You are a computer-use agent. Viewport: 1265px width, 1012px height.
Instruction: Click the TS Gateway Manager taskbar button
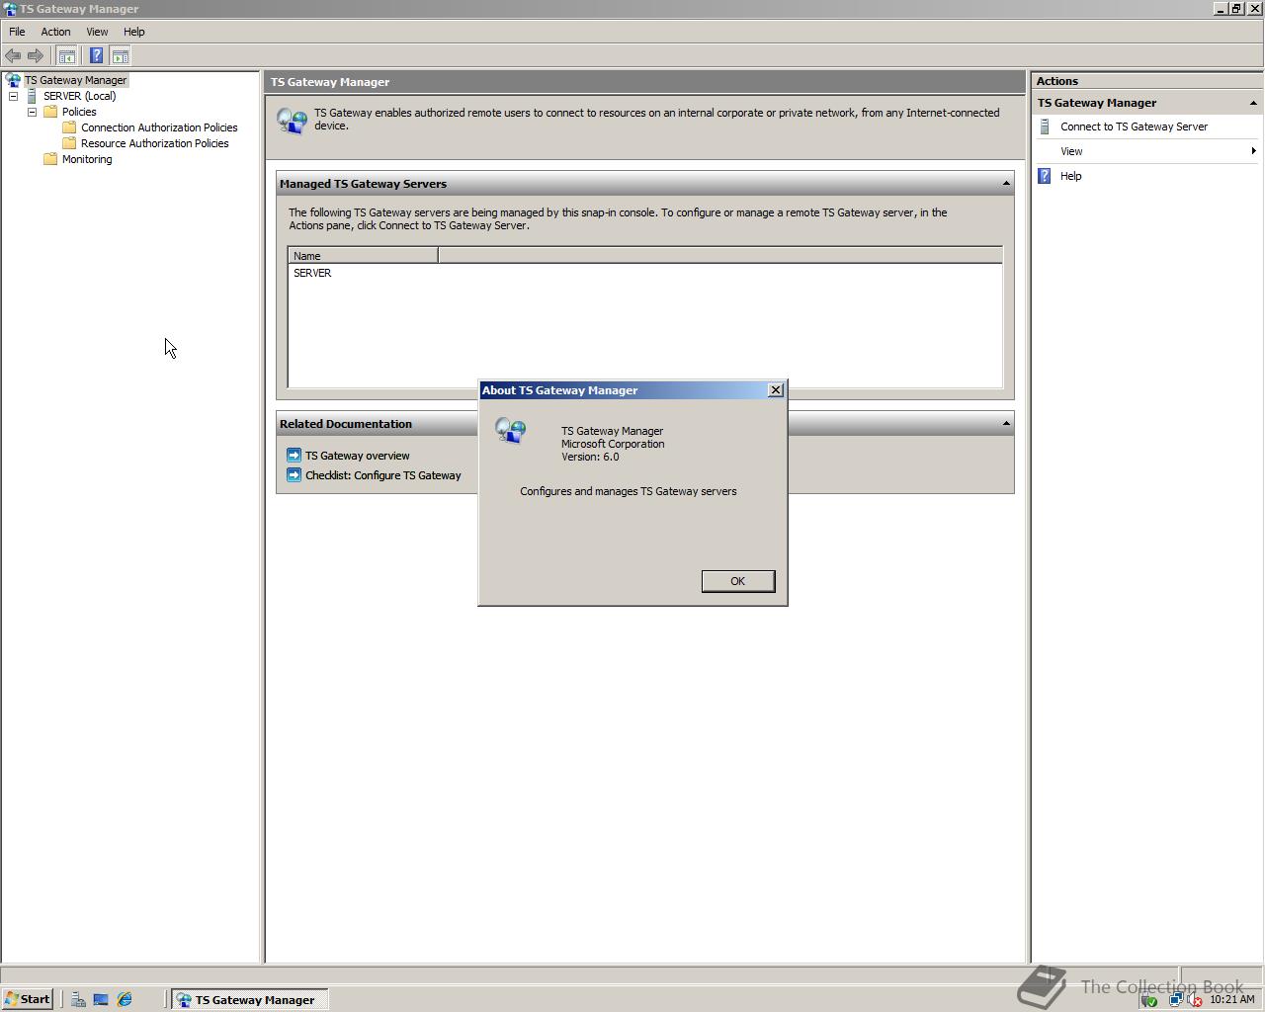249,999
